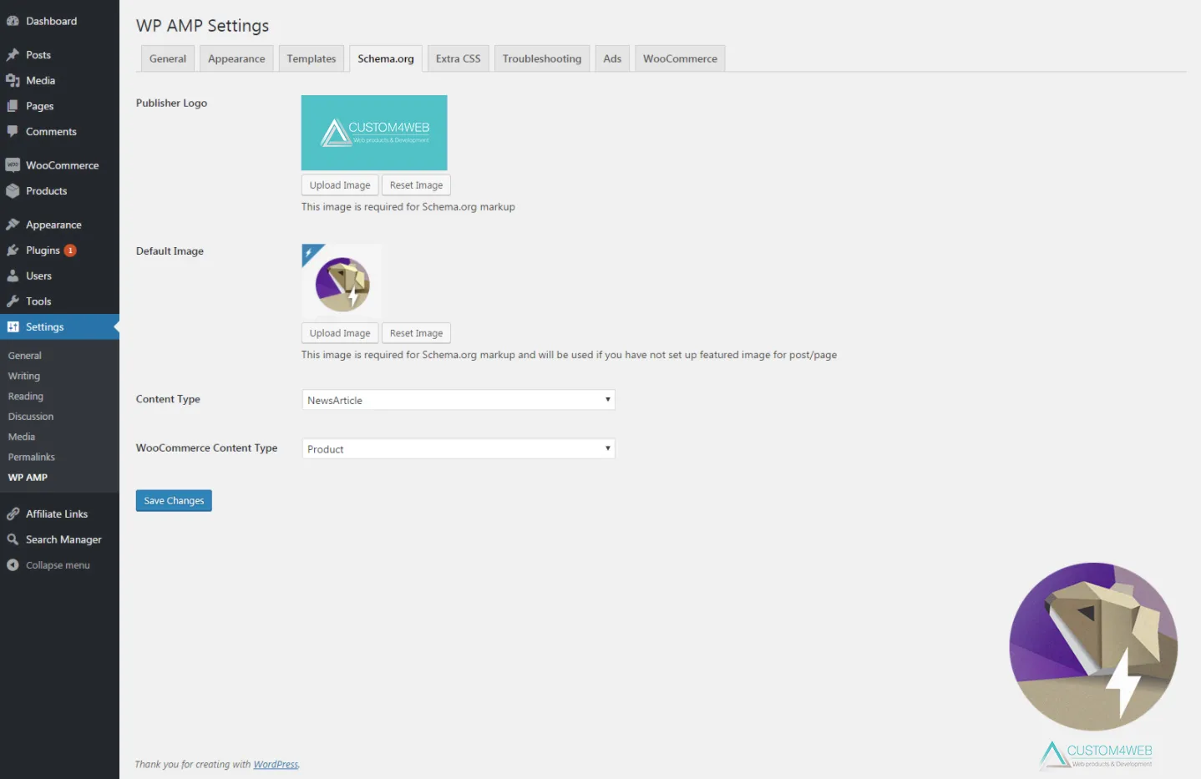The image size is (1201, 779).
Task: Open the WooCommerce Content Type dropdown
Action: pos(458,448)
